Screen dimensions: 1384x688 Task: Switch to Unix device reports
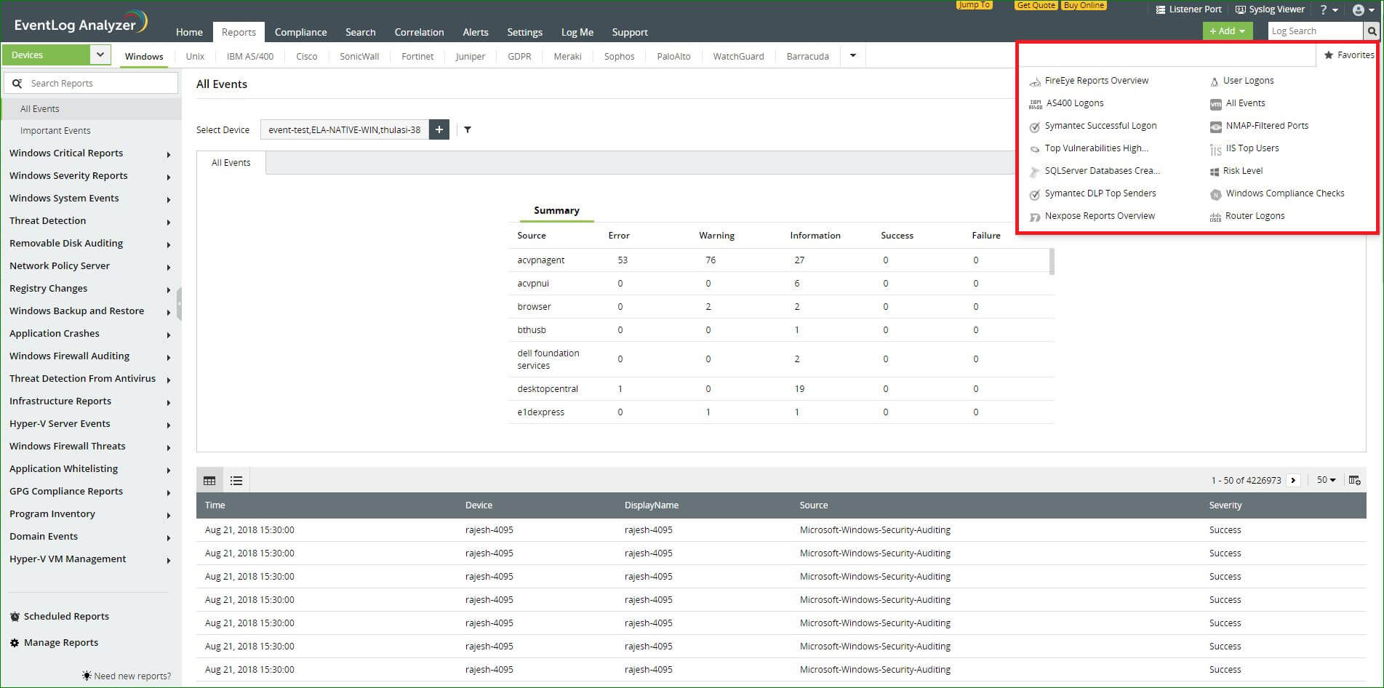[x=195, y=56]
